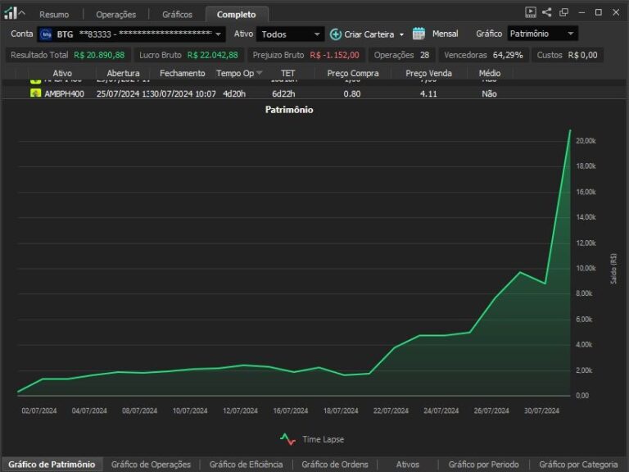Open the Gráficos tab
The image size is (629, 472).
177,15
